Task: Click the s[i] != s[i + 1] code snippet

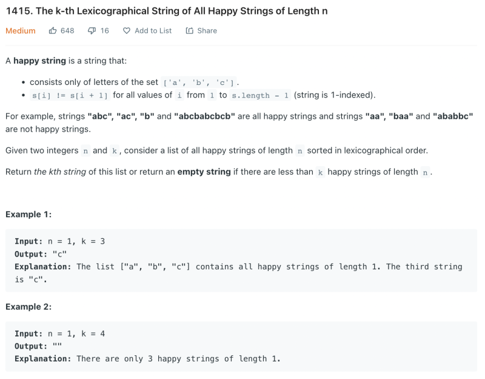Action: click(69, 95)
